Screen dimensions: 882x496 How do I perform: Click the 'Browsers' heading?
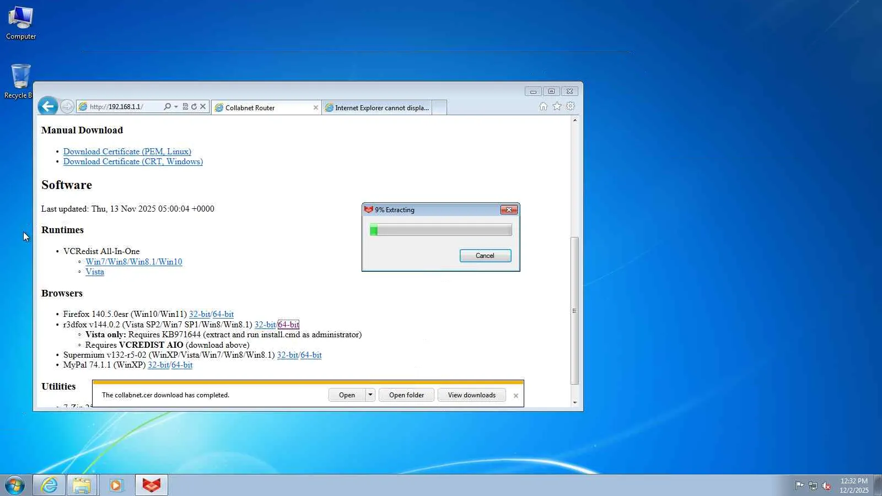pyautogui.click(x=62, y=293)
